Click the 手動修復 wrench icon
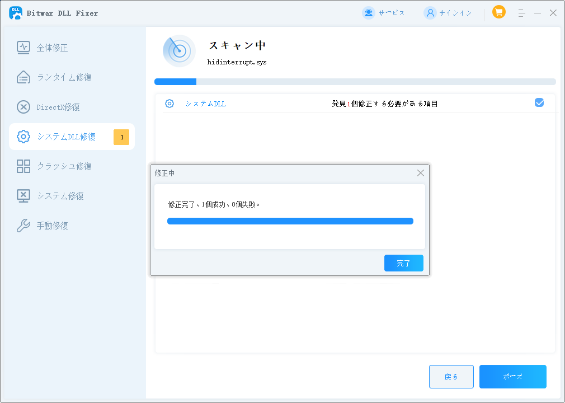 pos(23,226)
